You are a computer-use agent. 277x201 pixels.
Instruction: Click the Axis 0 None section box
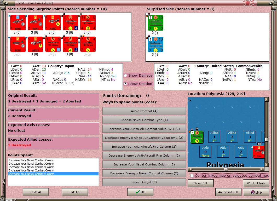[x=205, y=152]
